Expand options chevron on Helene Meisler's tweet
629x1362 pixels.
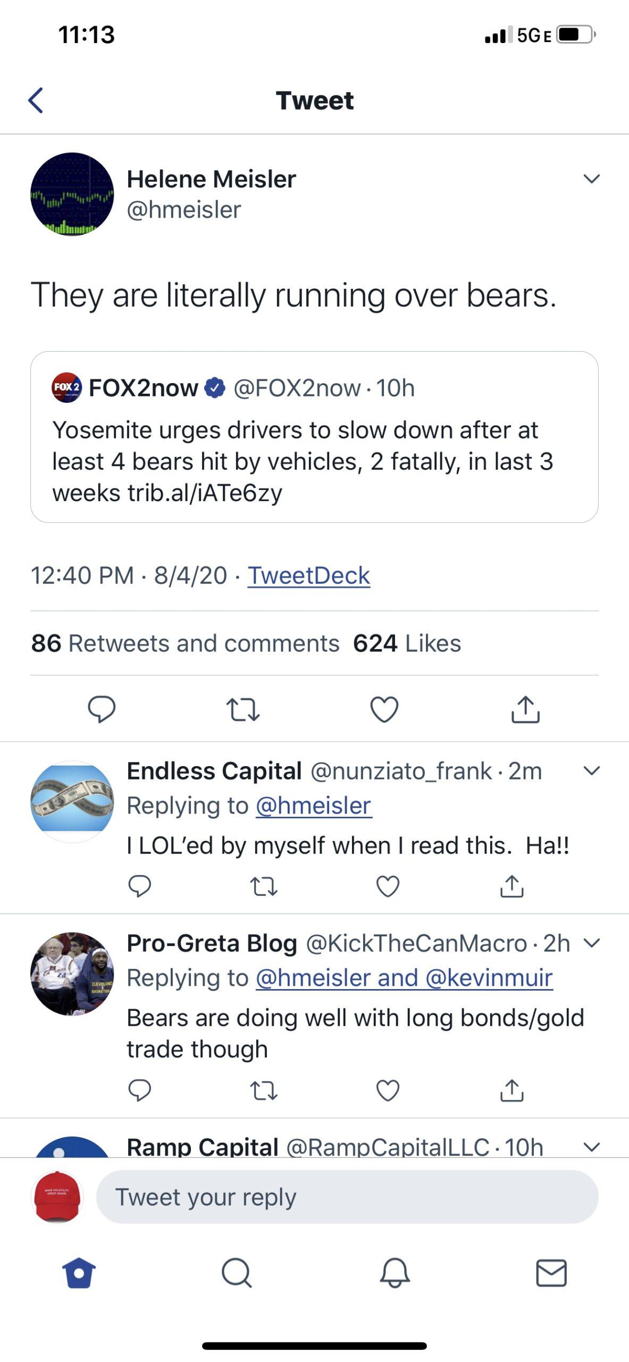click(591, 179)
